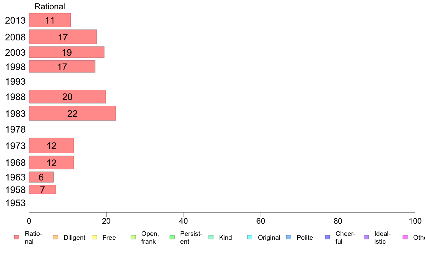This screenshot has width=425, height=263.
Task: Select the 1978 year label
Action: (15, 129)
